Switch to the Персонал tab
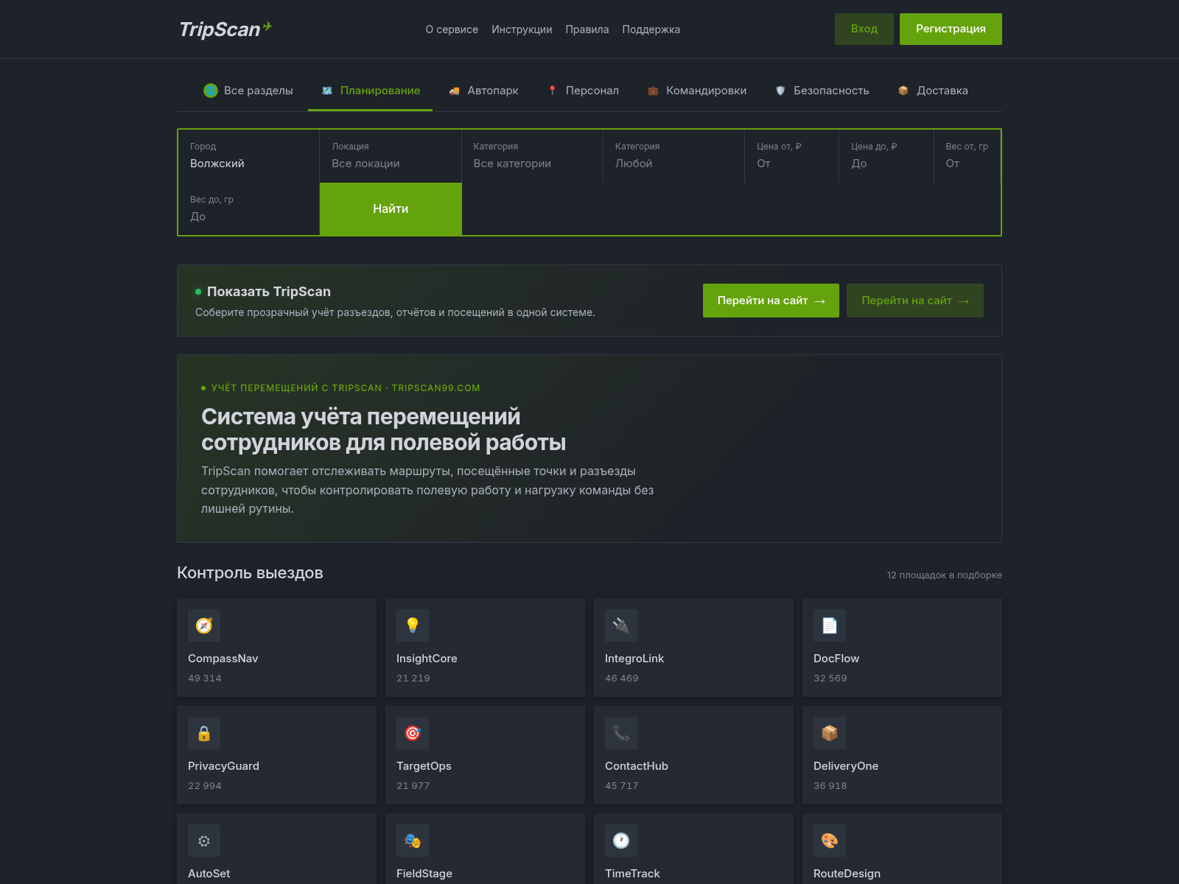 pyautogui.click(x=583, y=91)
